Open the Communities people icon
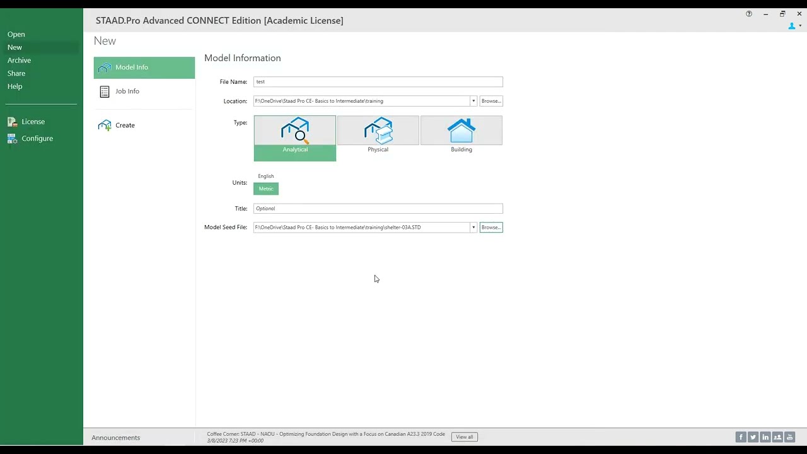 pos(777,437)
